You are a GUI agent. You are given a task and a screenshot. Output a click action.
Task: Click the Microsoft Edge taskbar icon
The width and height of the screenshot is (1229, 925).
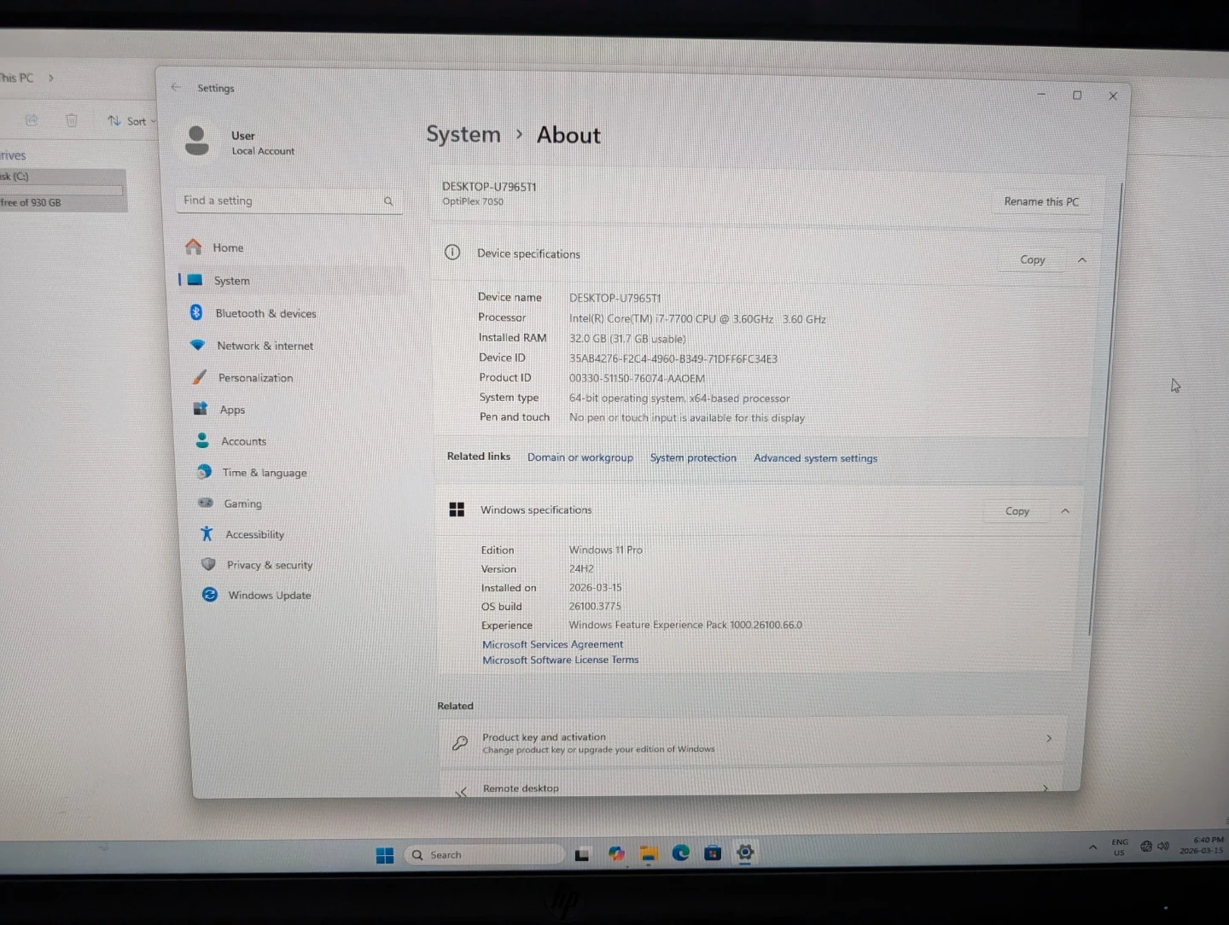coord(680,852)
